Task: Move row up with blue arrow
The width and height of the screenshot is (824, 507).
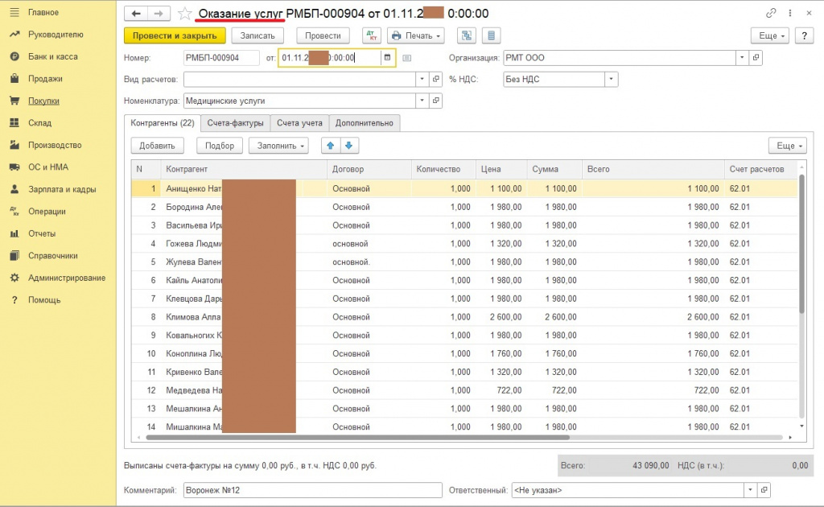Action: pos(330,146)
